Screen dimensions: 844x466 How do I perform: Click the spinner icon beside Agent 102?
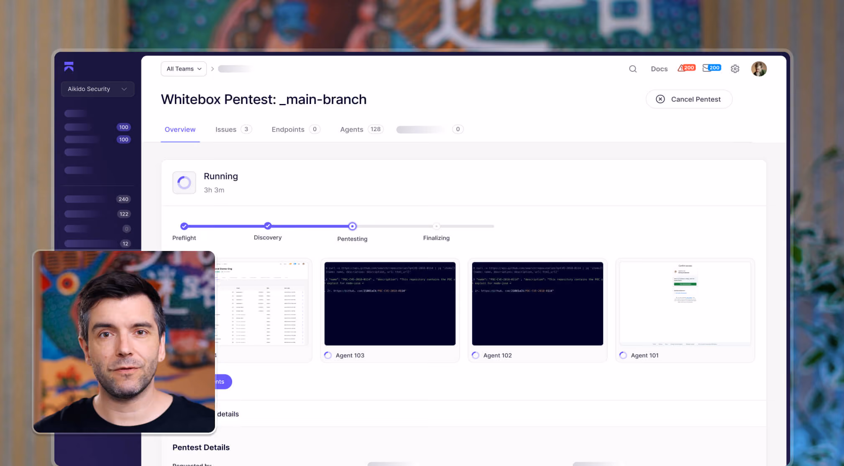(x=476, y=355)
